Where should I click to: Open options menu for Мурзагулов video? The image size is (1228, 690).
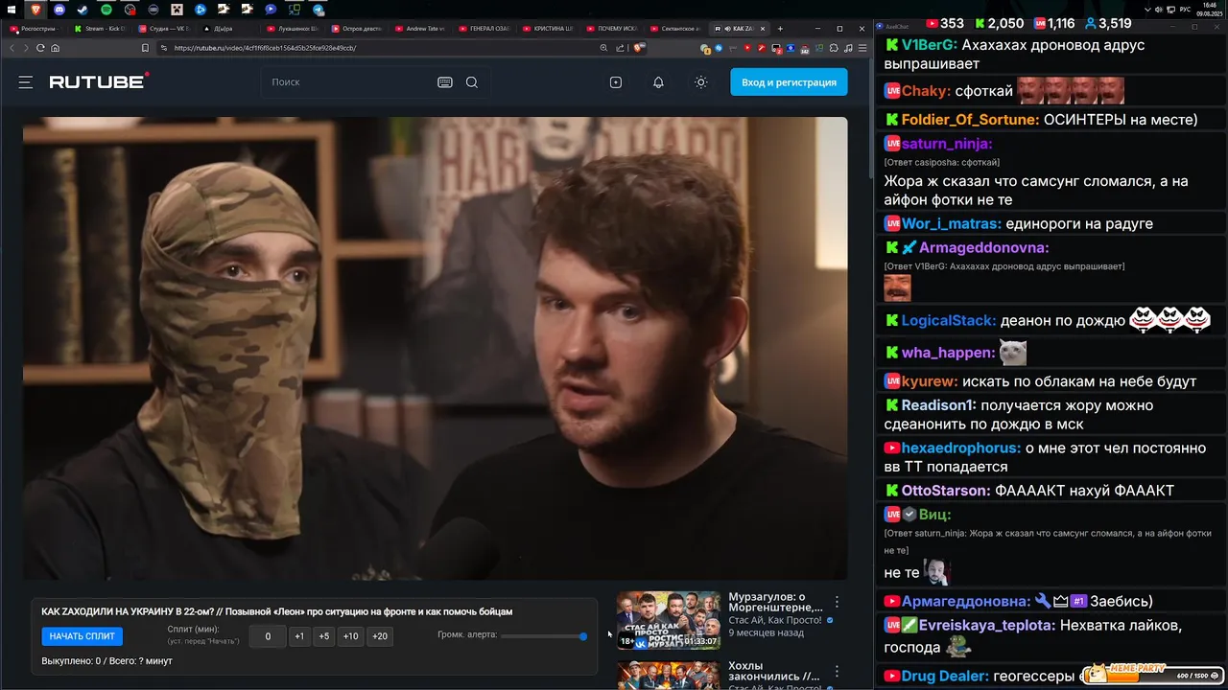pyautogui.click(x=837, y=602)
